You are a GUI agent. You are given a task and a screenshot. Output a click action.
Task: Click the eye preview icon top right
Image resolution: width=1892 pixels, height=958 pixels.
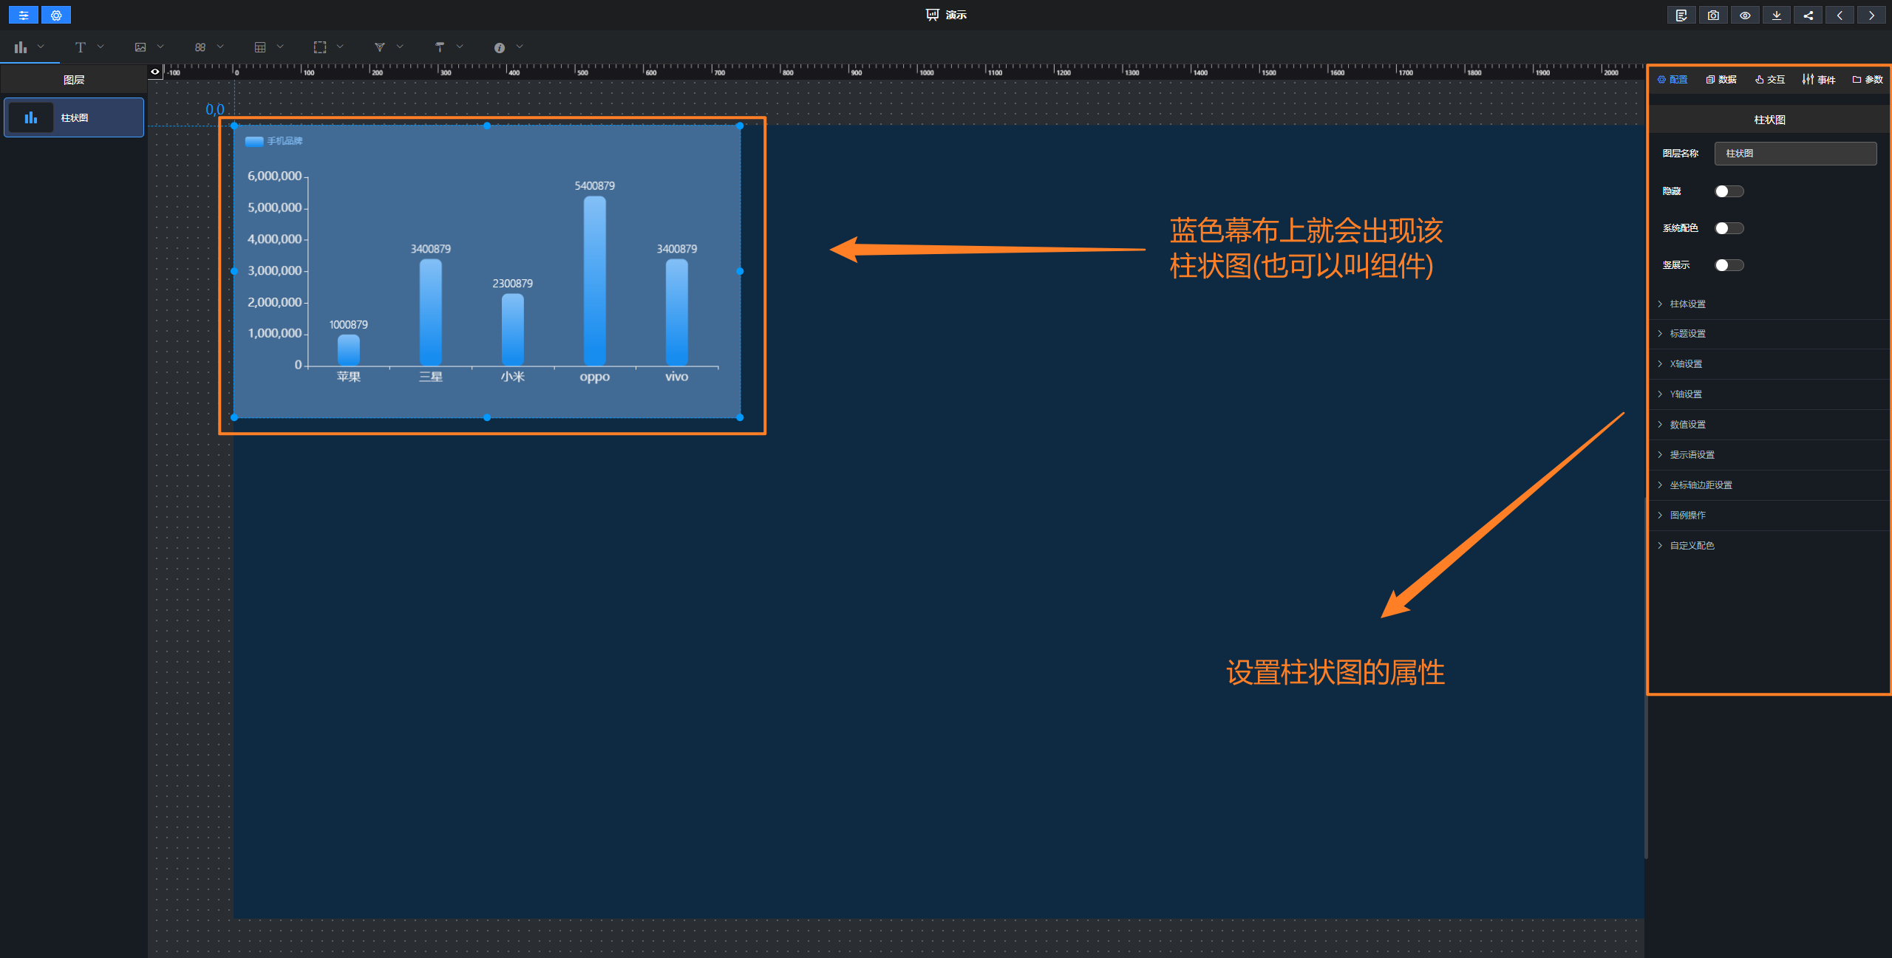point(1744,15)
